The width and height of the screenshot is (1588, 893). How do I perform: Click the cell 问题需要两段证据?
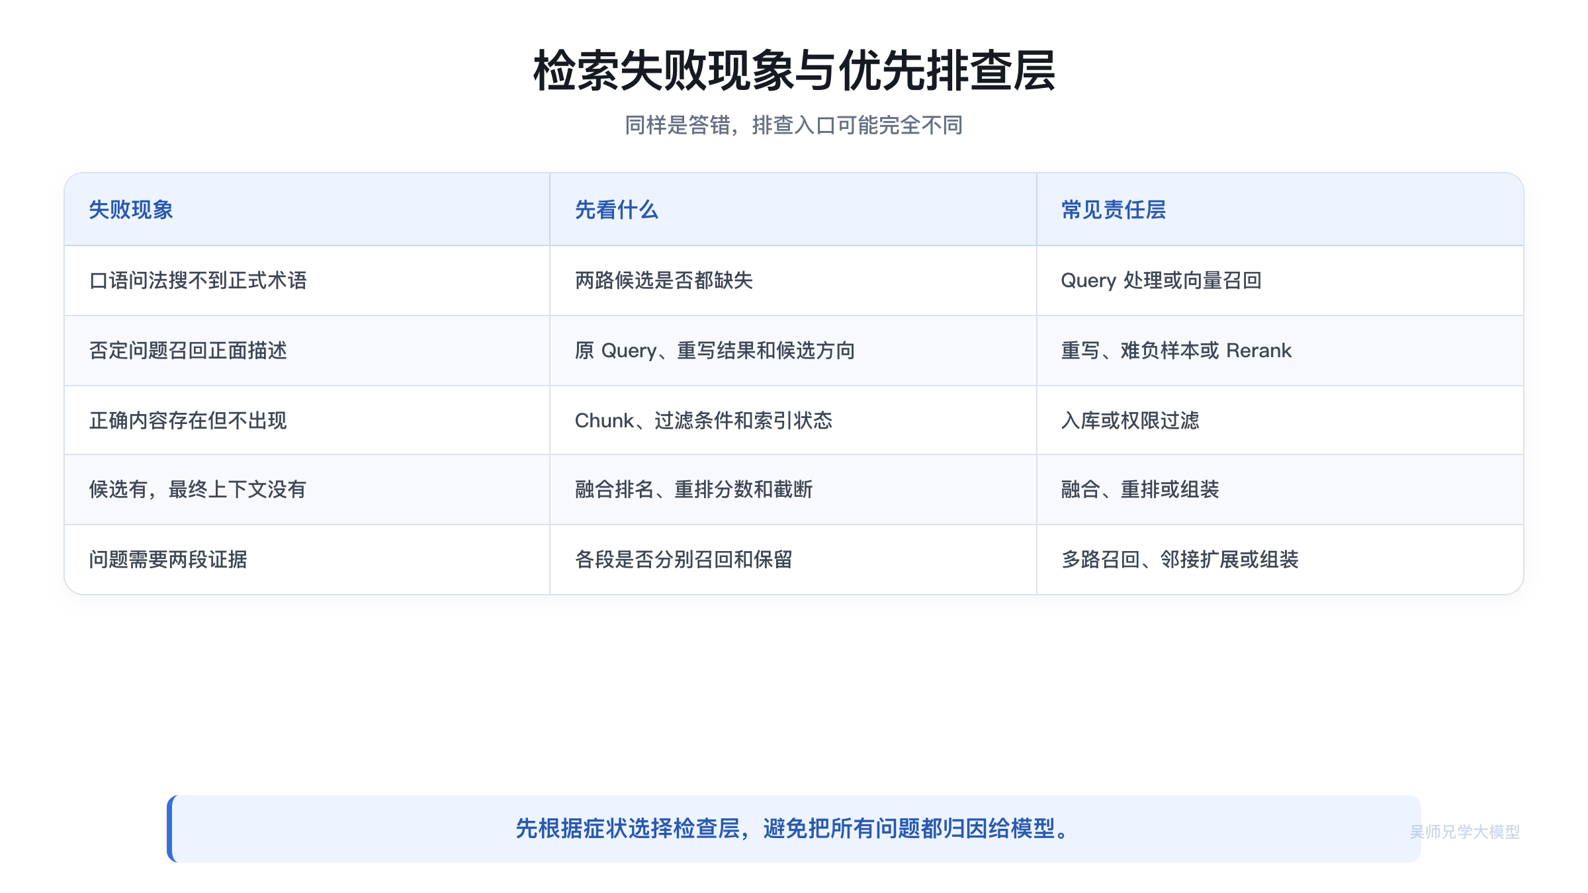coord(307,560)
